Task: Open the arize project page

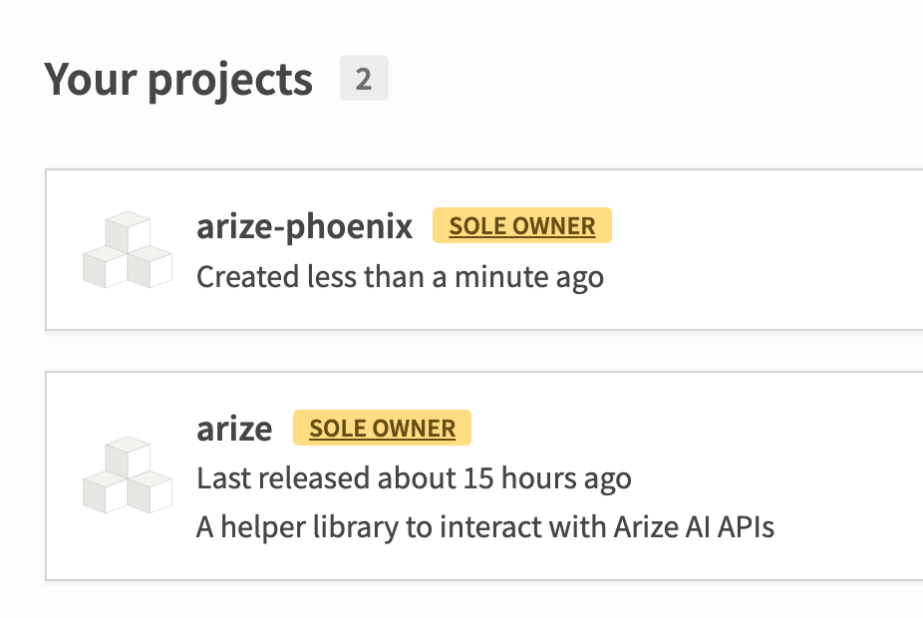Action: click(235, 428)
